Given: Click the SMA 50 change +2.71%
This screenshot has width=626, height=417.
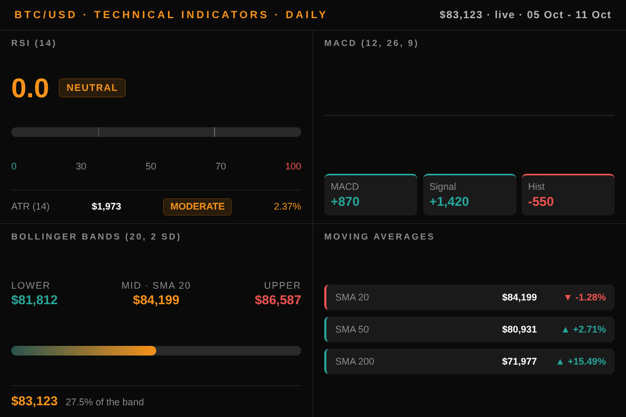Looking at the screenshot, I should (x=589, y=329).
